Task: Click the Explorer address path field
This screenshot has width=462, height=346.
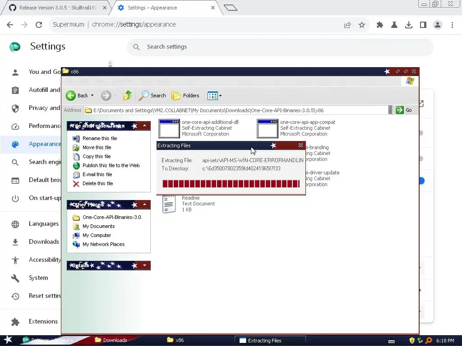Action: (236, 110)
